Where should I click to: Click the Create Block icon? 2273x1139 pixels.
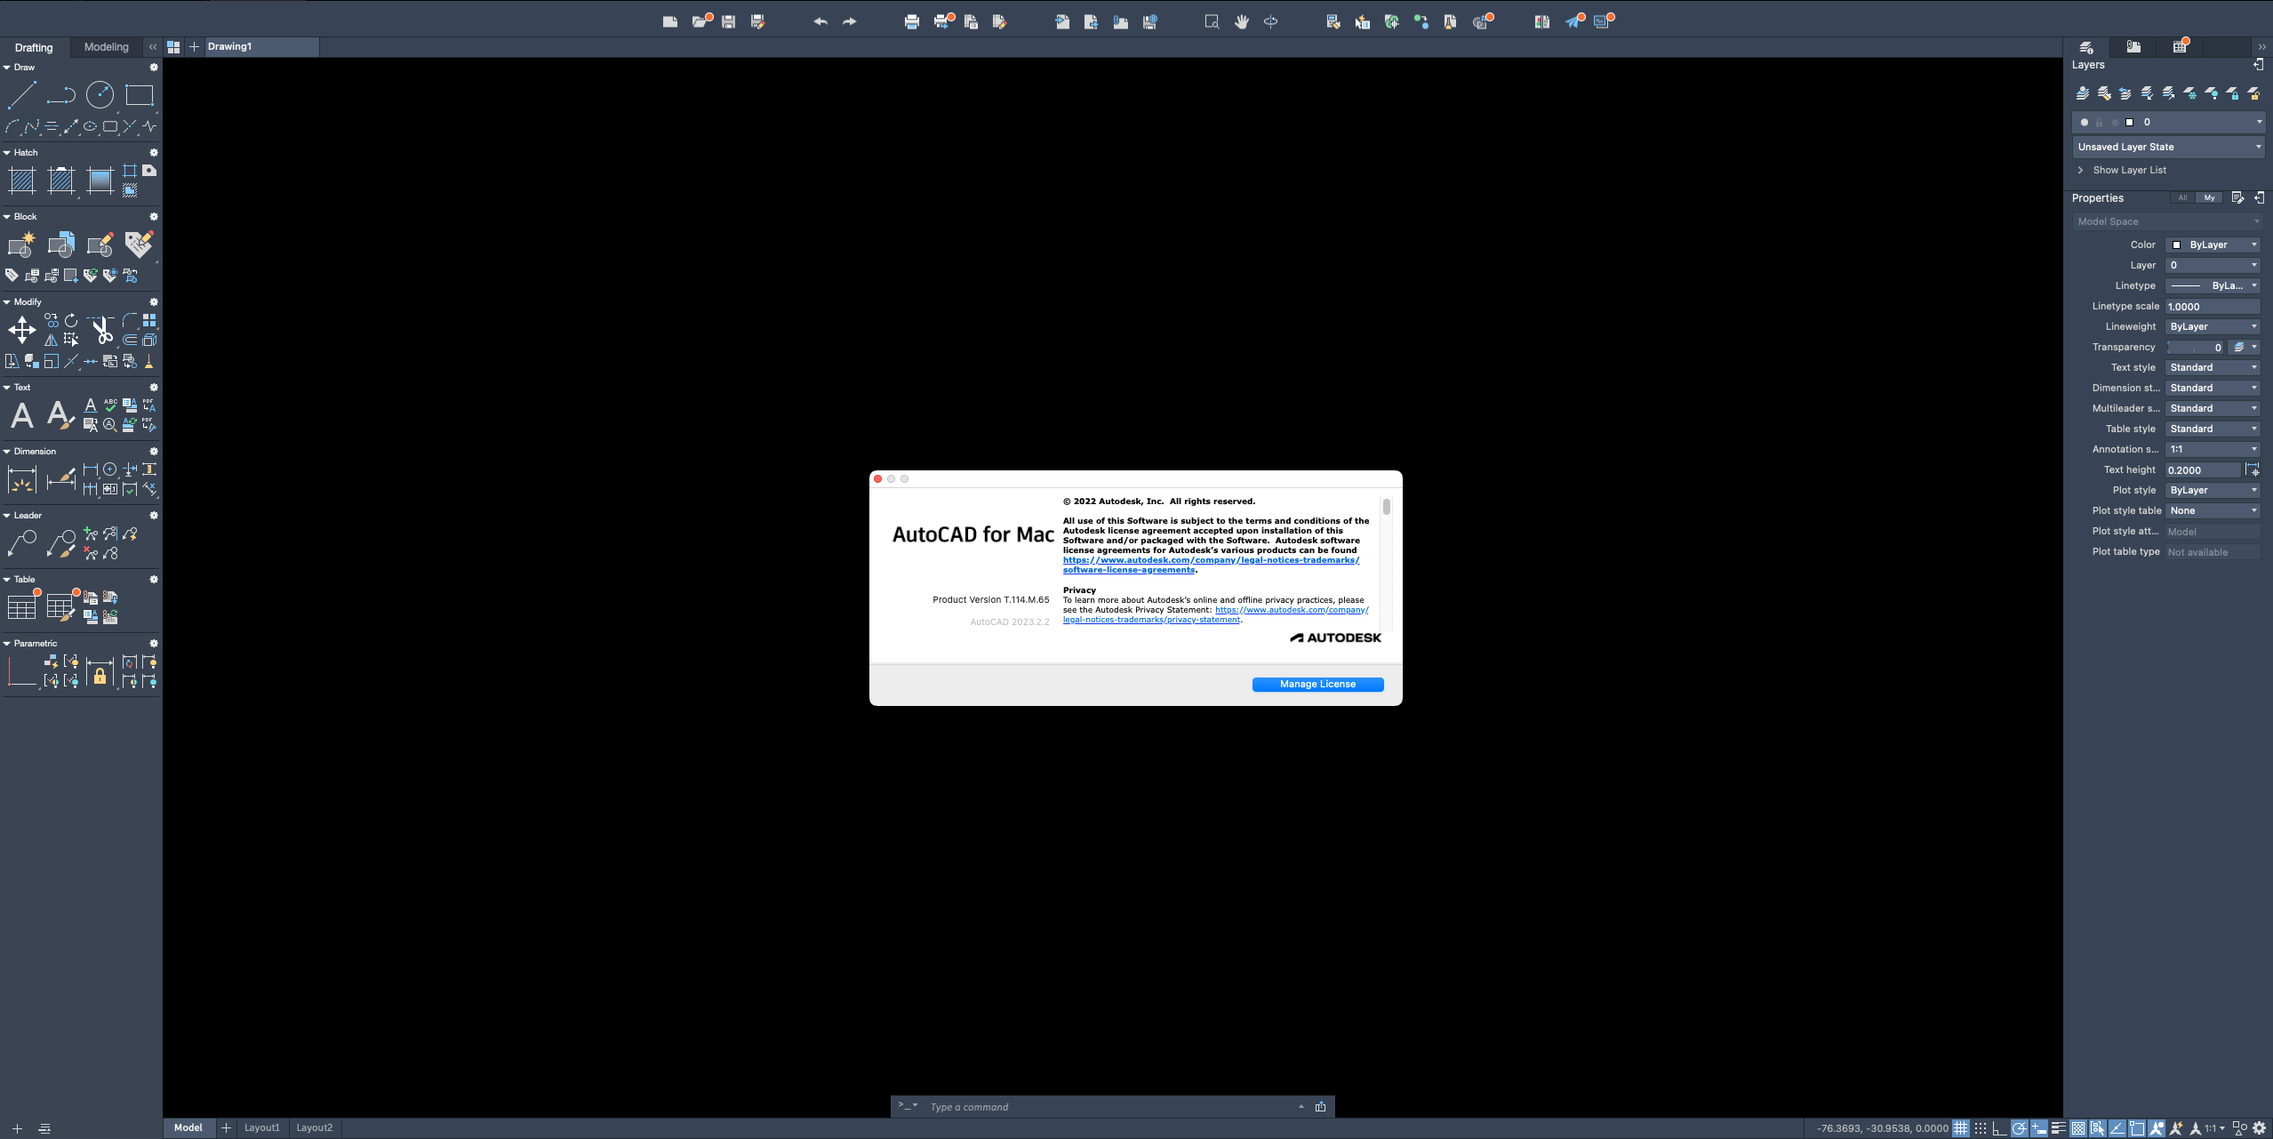(21, 245)
